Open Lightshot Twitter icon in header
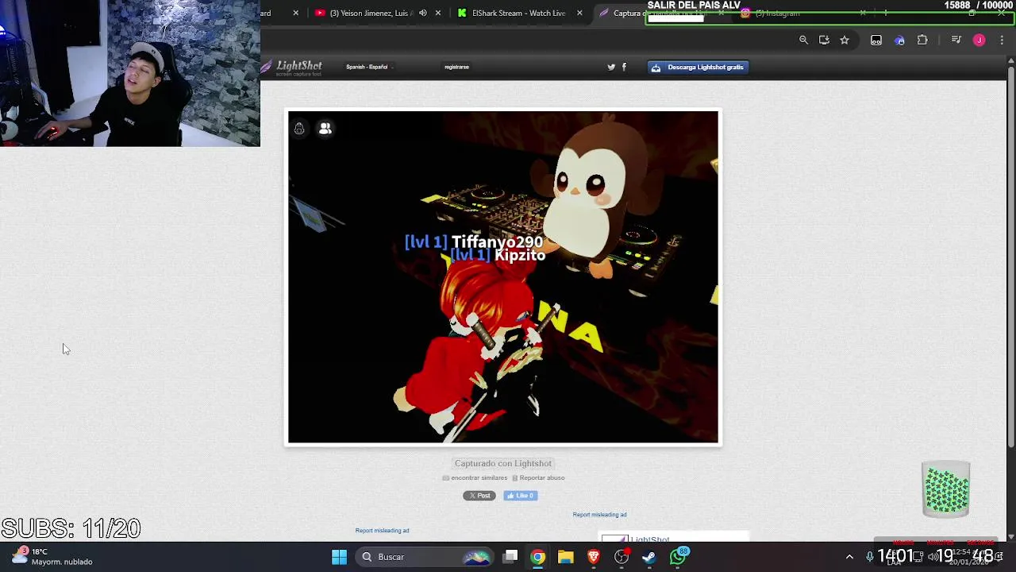 click(611, 67)
